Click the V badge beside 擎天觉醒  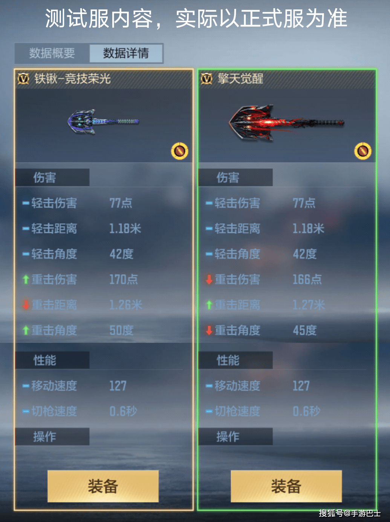206,79
